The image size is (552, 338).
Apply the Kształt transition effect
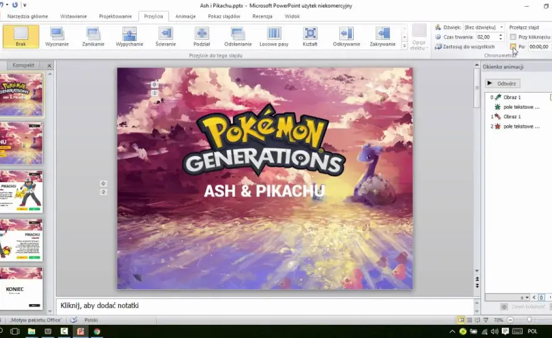pos(310,36)
